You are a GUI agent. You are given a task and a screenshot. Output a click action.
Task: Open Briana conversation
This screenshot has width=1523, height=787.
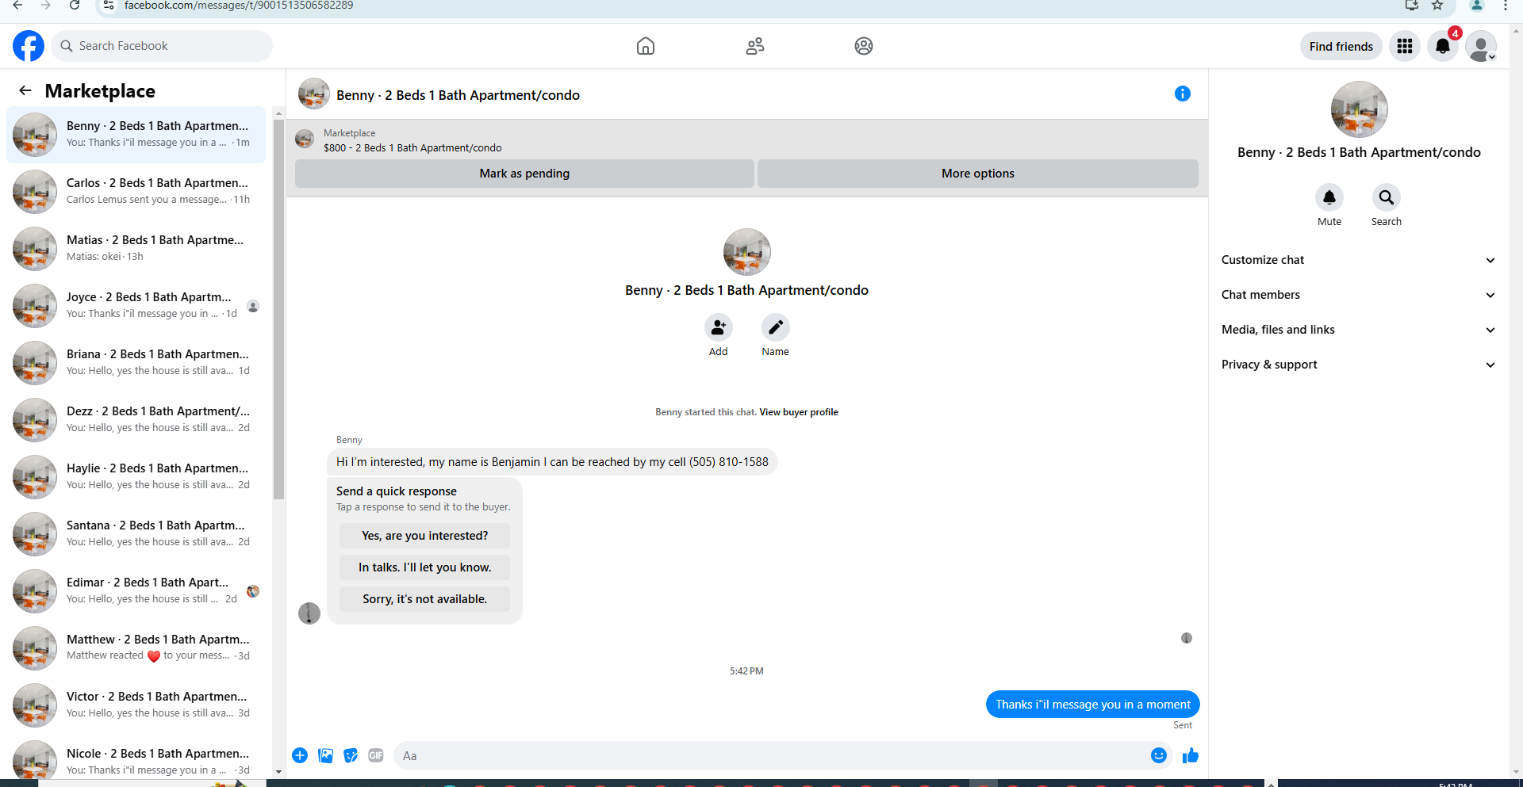136,362
